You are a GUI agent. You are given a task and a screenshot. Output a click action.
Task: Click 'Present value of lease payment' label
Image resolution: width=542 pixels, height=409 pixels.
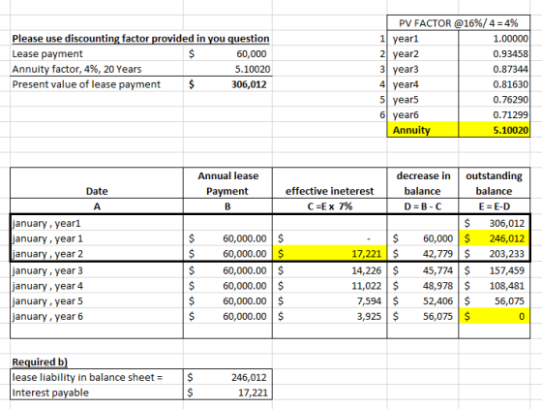pos(97,84)
